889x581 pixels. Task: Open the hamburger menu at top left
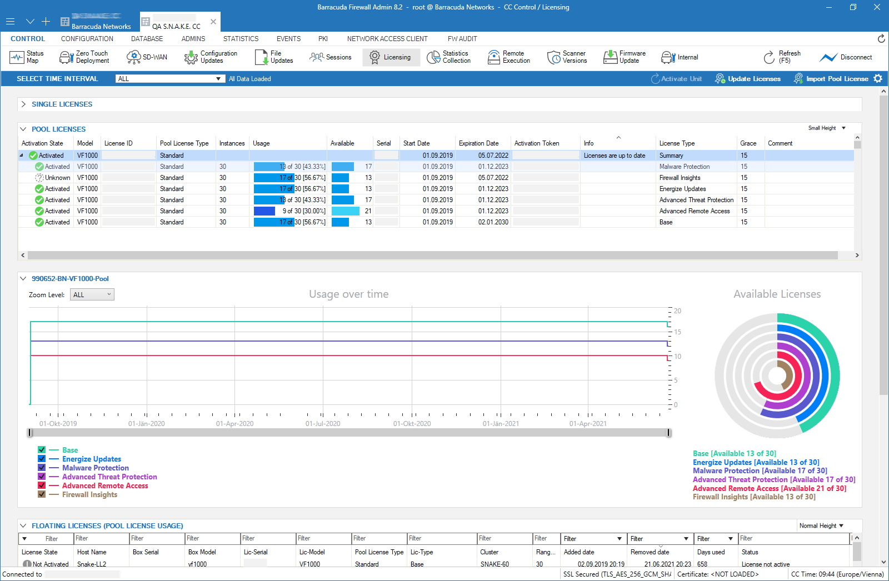point(10,22)
